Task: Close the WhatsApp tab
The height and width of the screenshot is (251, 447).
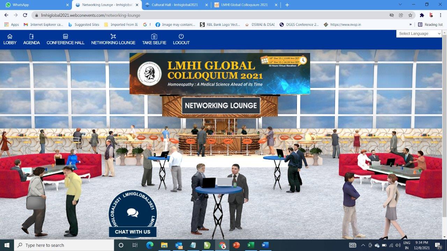Action: 67,5
